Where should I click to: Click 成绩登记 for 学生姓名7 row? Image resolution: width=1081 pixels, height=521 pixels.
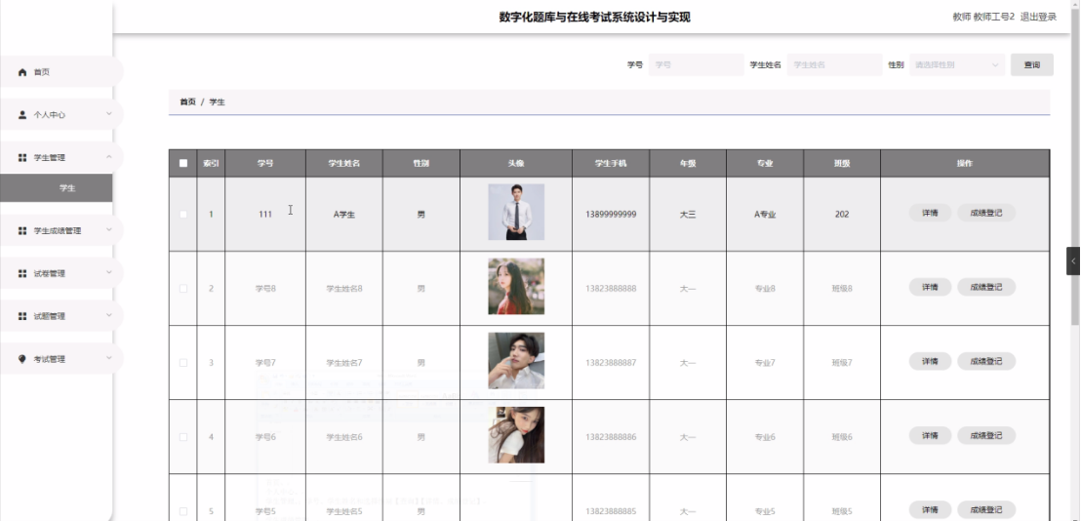[985, 361]
